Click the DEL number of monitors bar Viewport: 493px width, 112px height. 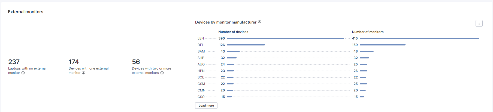[x=383, y=45]
